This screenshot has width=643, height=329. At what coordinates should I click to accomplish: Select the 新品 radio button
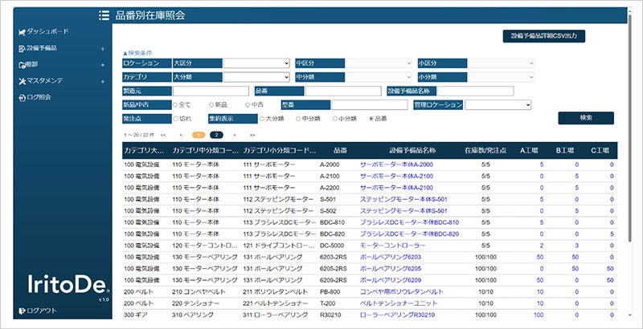211,104
